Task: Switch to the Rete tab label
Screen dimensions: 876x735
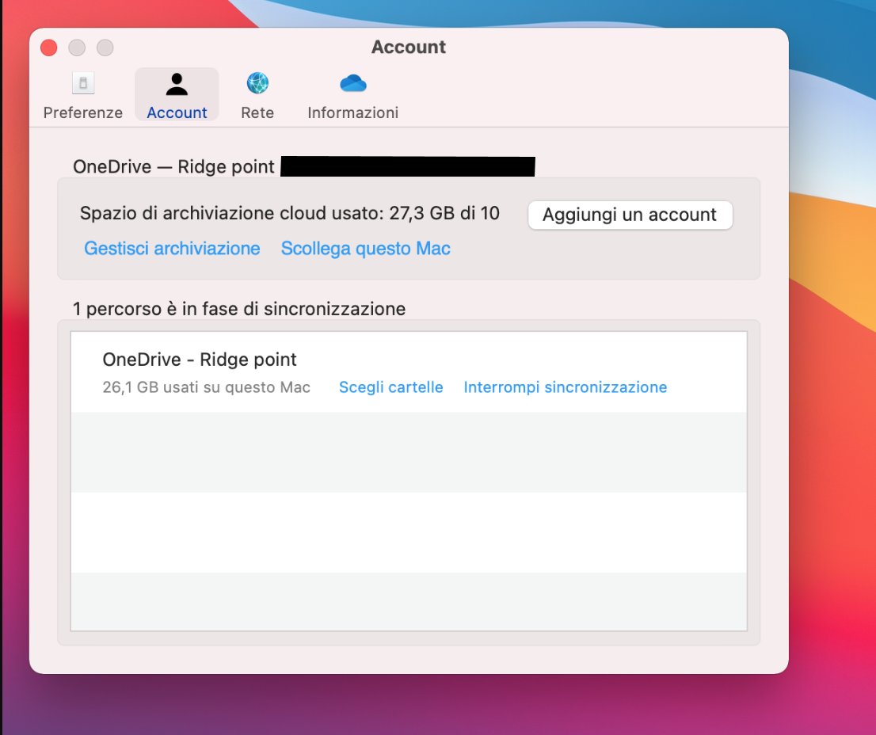Action: (x=257, y=112)
